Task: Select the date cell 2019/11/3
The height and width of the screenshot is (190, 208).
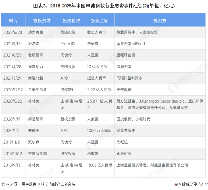Action: tap(13, 142)
